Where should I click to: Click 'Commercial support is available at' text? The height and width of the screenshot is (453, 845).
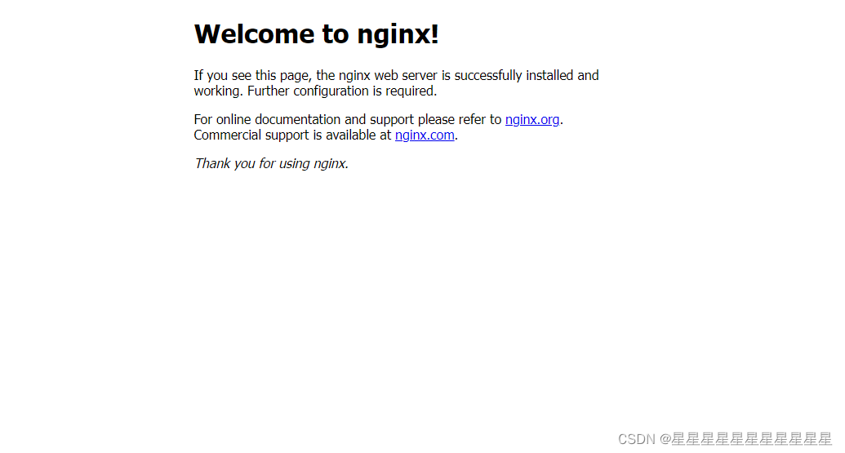pos(292,135)
